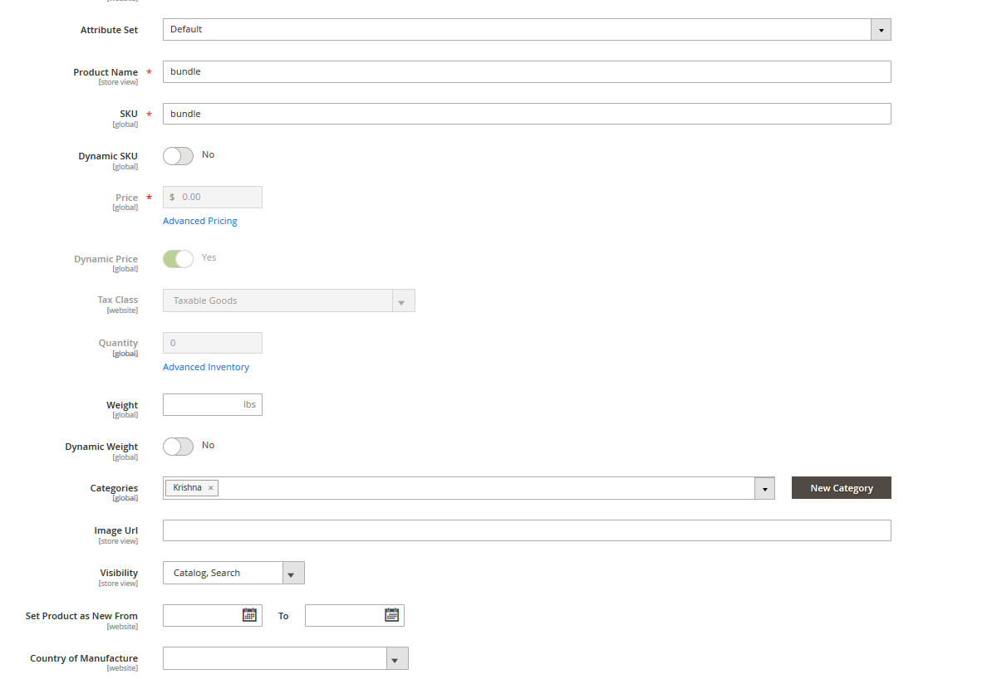Screen dimensions: 987x679
Task: Click the To date input field
Action: tap(355, 616)
